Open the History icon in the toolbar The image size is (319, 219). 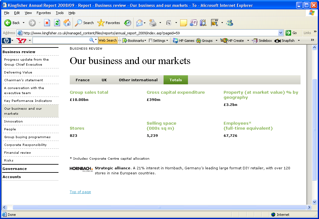128,23
